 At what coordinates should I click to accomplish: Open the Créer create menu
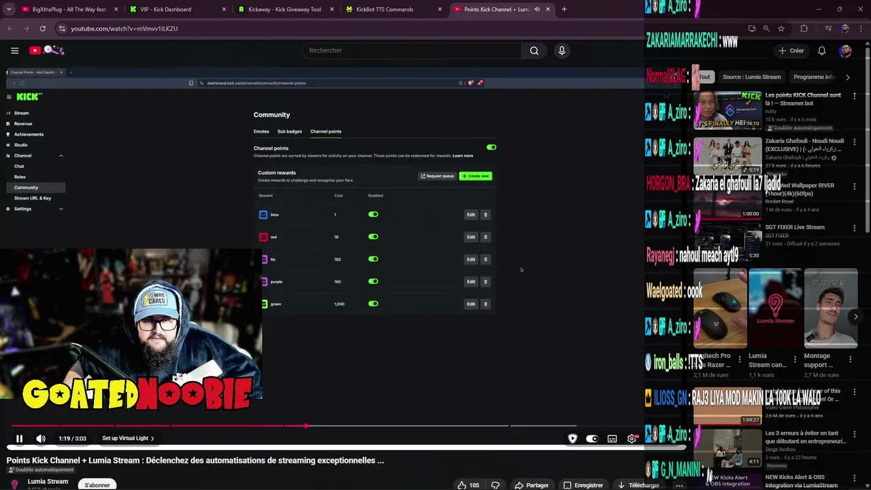(x=791, y=50)
